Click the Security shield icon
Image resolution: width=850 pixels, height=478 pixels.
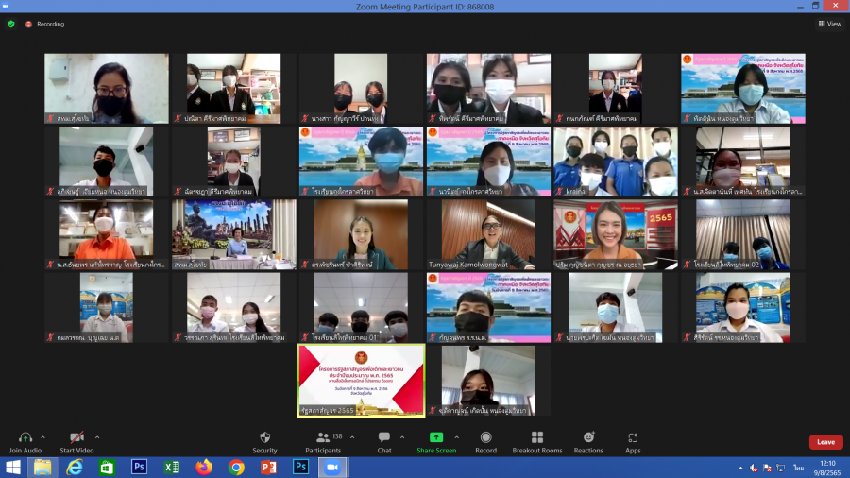point(264,437)
